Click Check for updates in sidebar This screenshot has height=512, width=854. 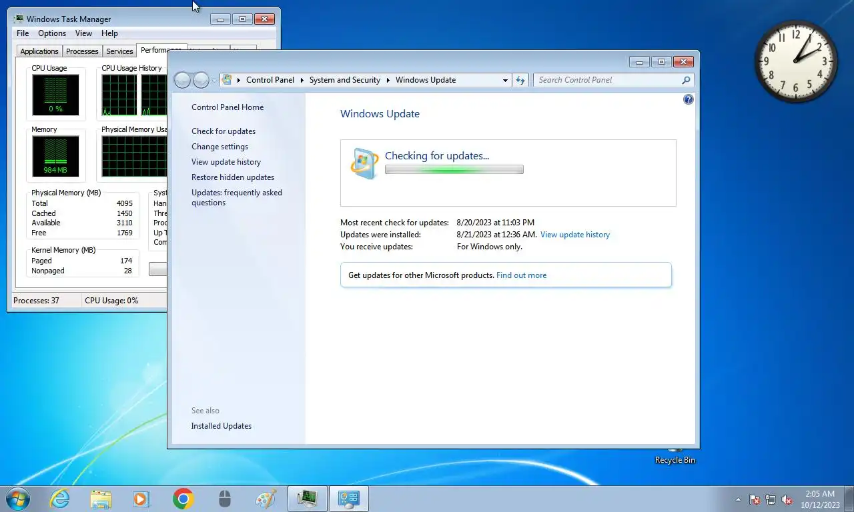click(x=224, y=131)
